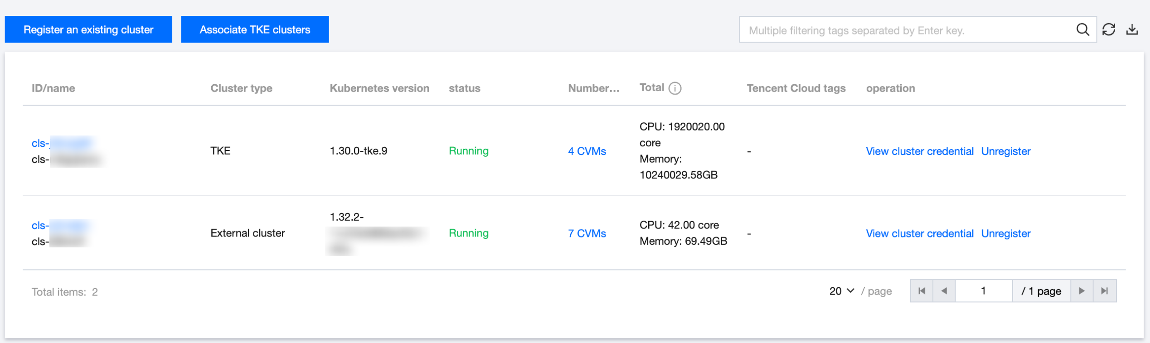This screenshot has height=343, width=1150.
Task: Open the 7 CVMs link
Action: [x=587, y=234]
